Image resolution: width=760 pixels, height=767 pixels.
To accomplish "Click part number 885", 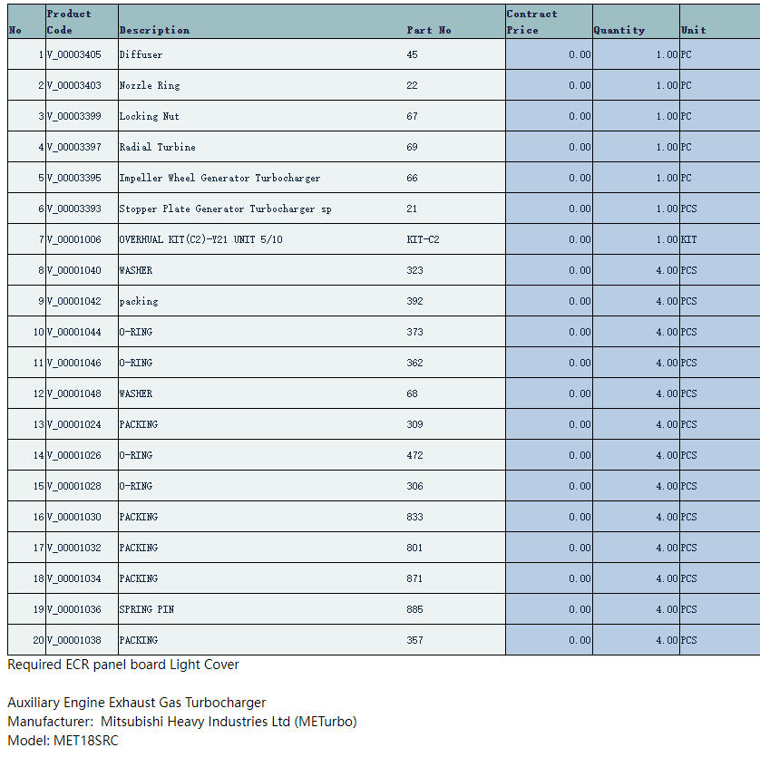I will click(x=415, y=609).
